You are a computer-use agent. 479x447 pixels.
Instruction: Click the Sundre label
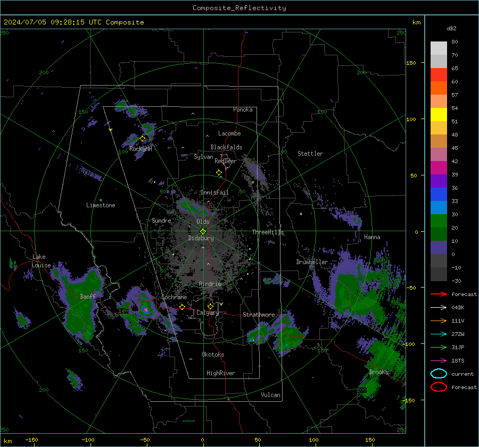(x=161, y=220)
